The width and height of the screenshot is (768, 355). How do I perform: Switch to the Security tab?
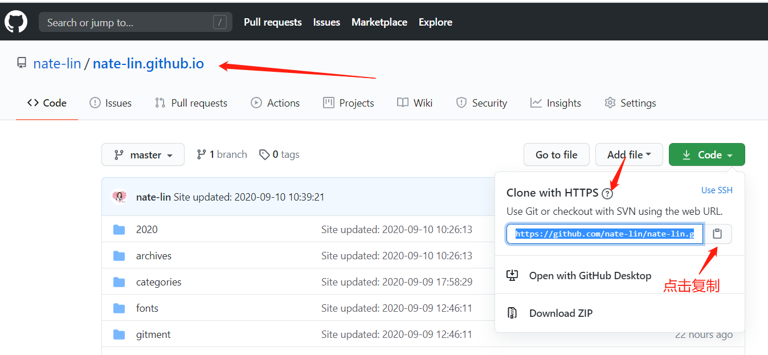click(481, 103)
